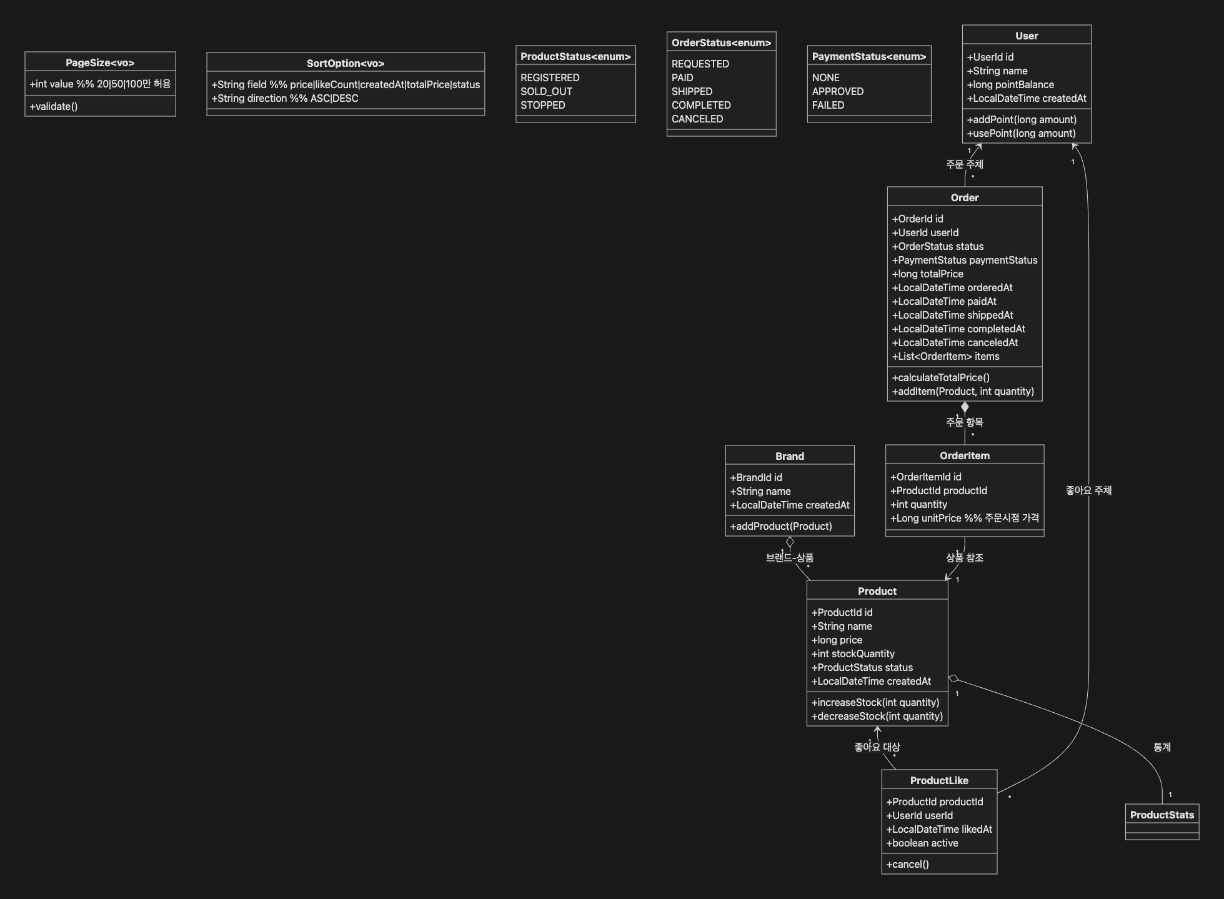Click the Order class title

coord(964,197)
